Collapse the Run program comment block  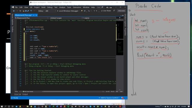pos(25,64)
